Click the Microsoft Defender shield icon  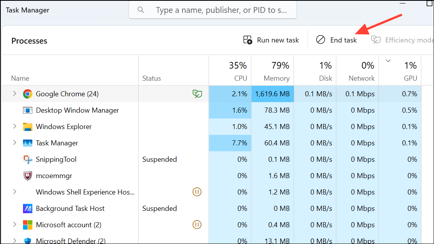[27, 240]
